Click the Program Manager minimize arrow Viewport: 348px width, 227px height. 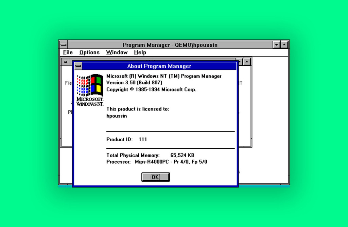[276, 45]
